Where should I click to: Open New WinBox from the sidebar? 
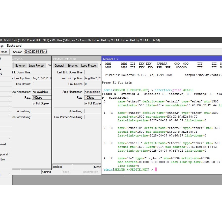click(x=3, y=159)
